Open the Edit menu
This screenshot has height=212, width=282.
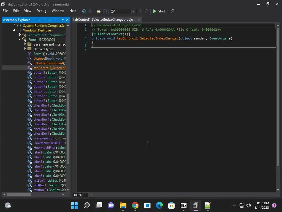tap(16, 11)
